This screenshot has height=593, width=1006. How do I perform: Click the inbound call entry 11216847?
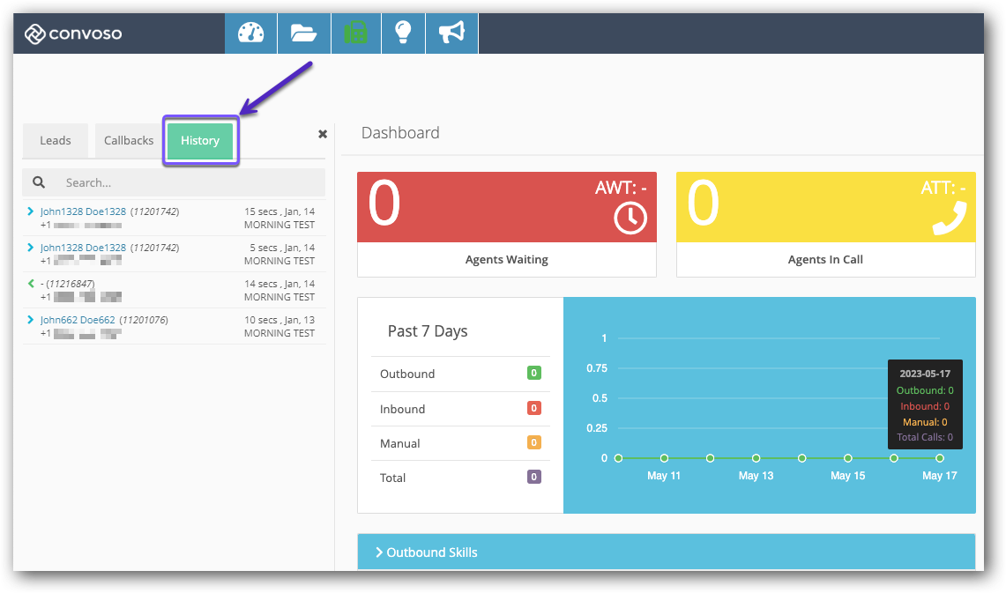click(69, 284)
